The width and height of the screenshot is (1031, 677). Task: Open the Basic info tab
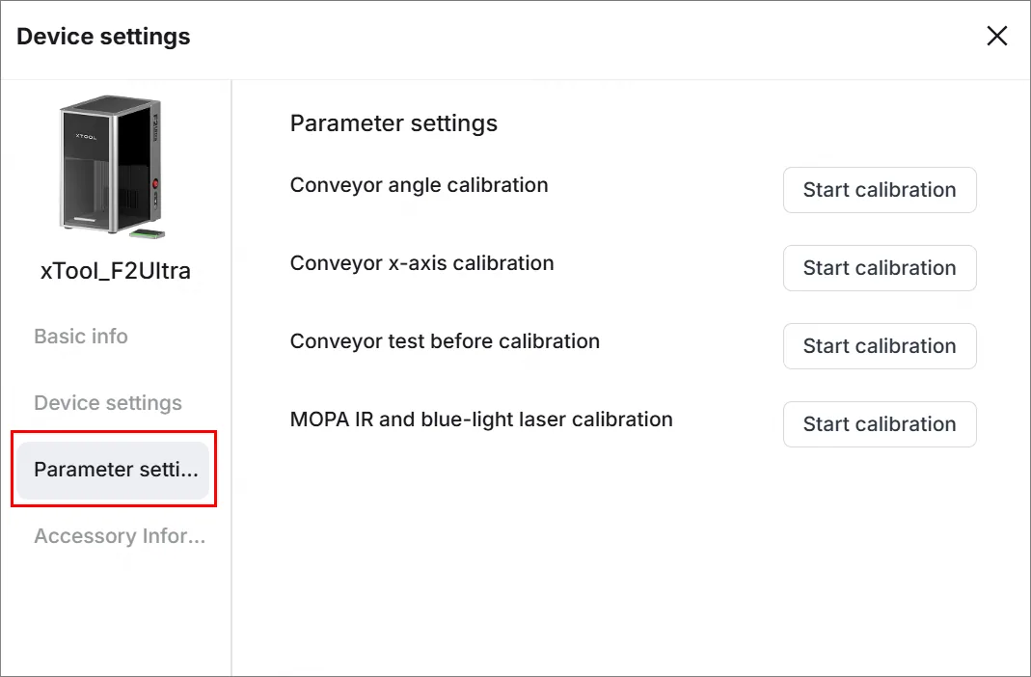point(81,336)
